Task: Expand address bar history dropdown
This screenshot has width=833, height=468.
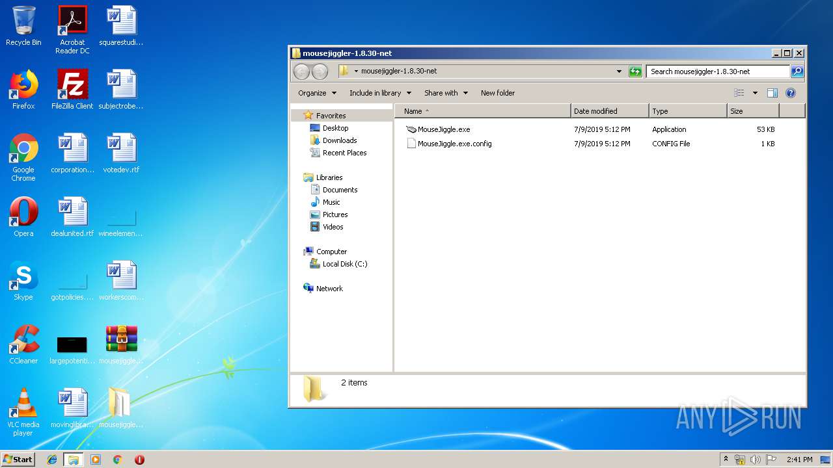Action: tap(619, 71)
